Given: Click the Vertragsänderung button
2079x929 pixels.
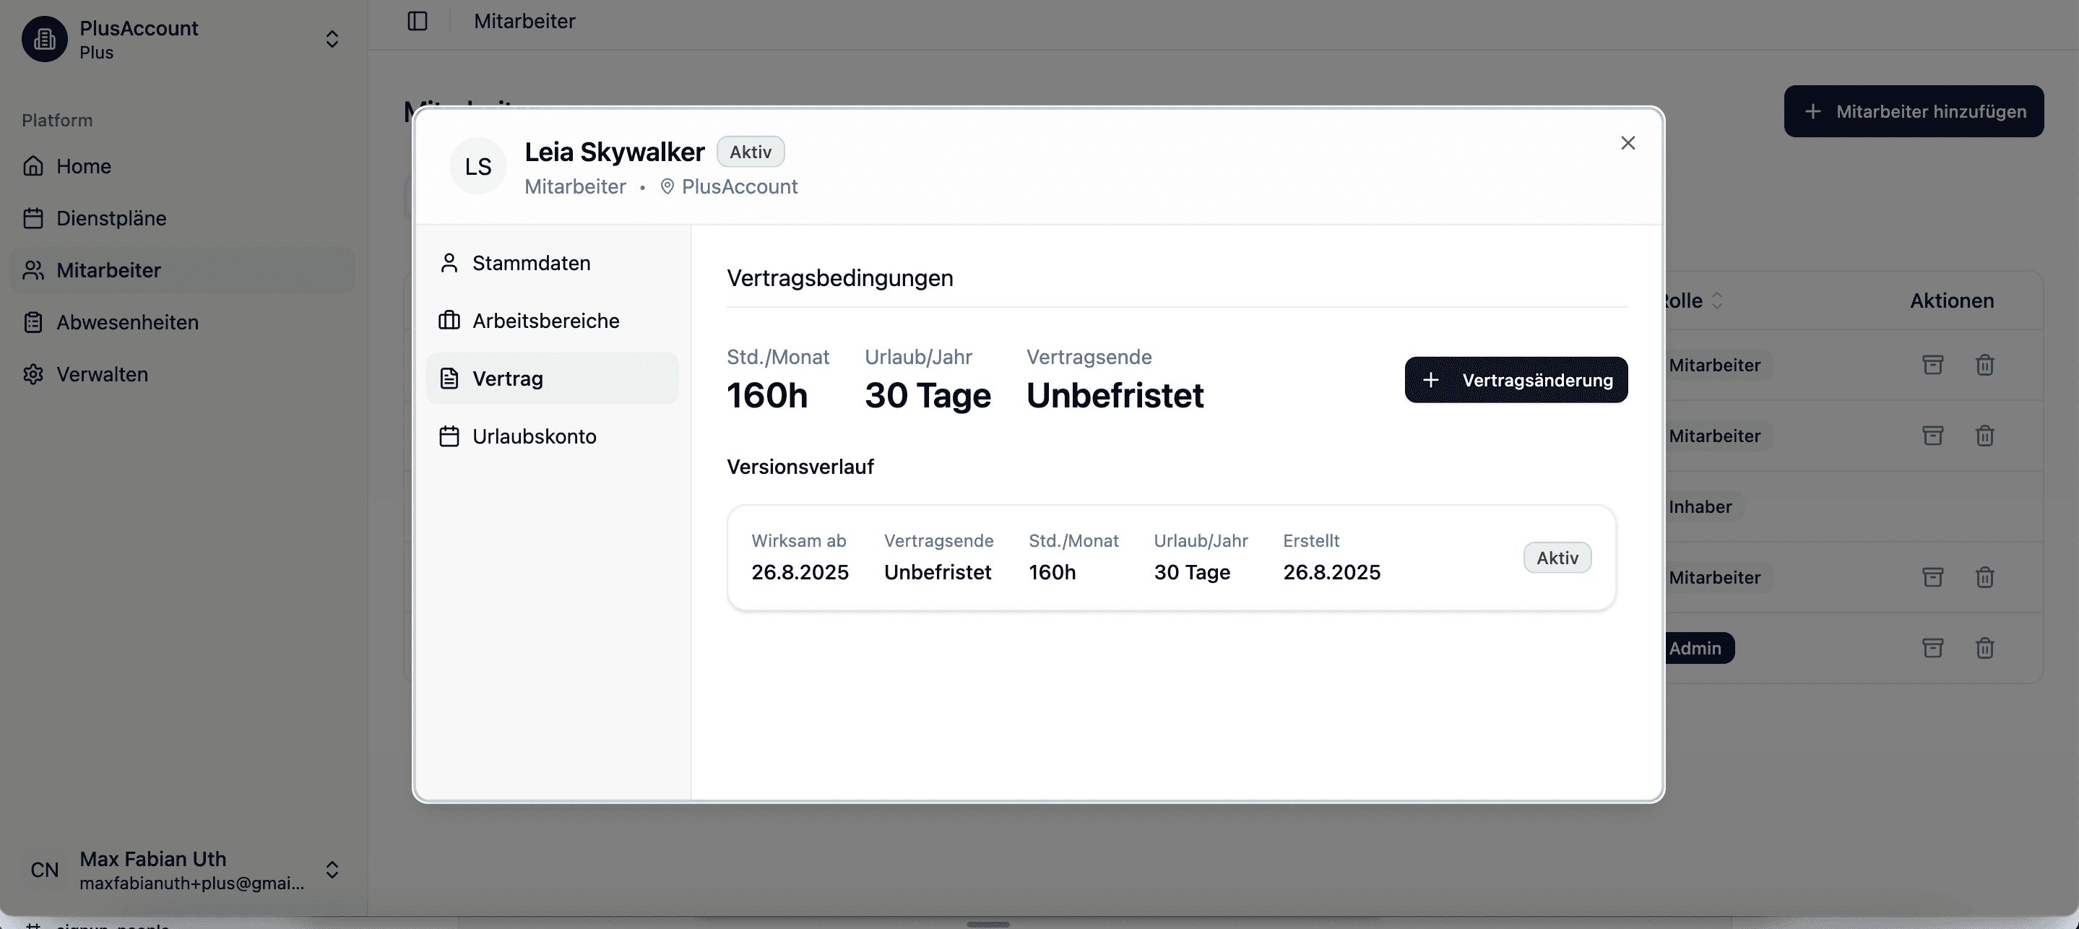Looking at the screenshot, I should click(1515, 380).
